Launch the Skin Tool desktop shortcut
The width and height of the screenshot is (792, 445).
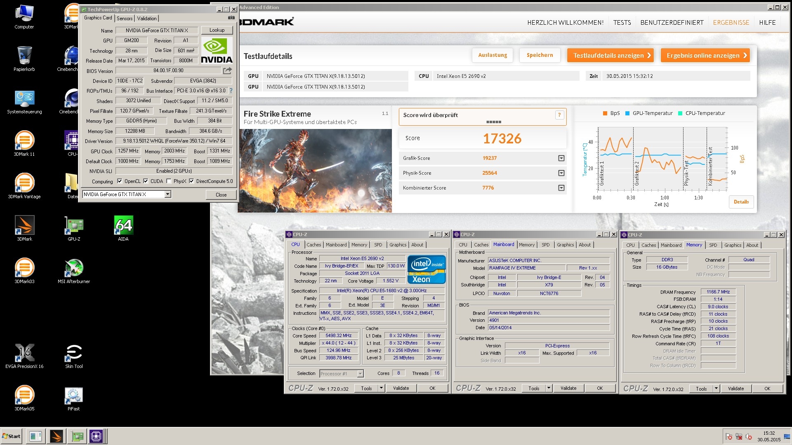[74, 355]
